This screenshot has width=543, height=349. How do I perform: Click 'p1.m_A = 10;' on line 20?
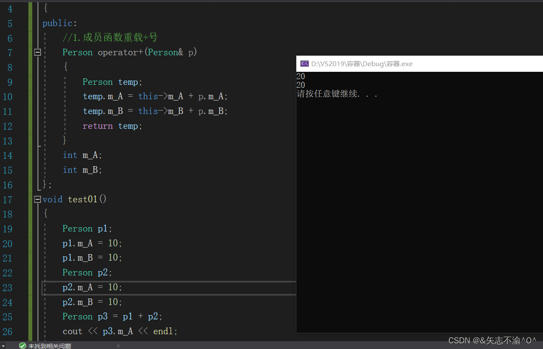coord(92,243)
